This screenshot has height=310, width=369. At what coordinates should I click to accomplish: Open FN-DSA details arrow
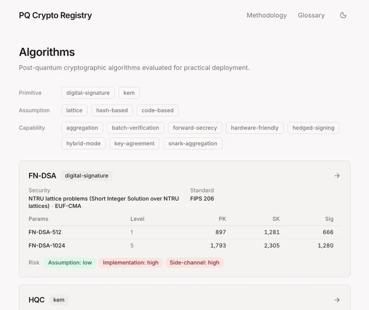pyautogui.click(x=337, y=176)
